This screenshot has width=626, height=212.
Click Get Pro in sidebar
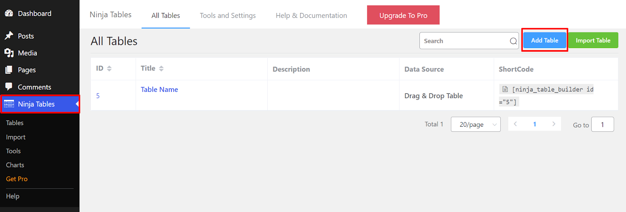coord(17,179)
